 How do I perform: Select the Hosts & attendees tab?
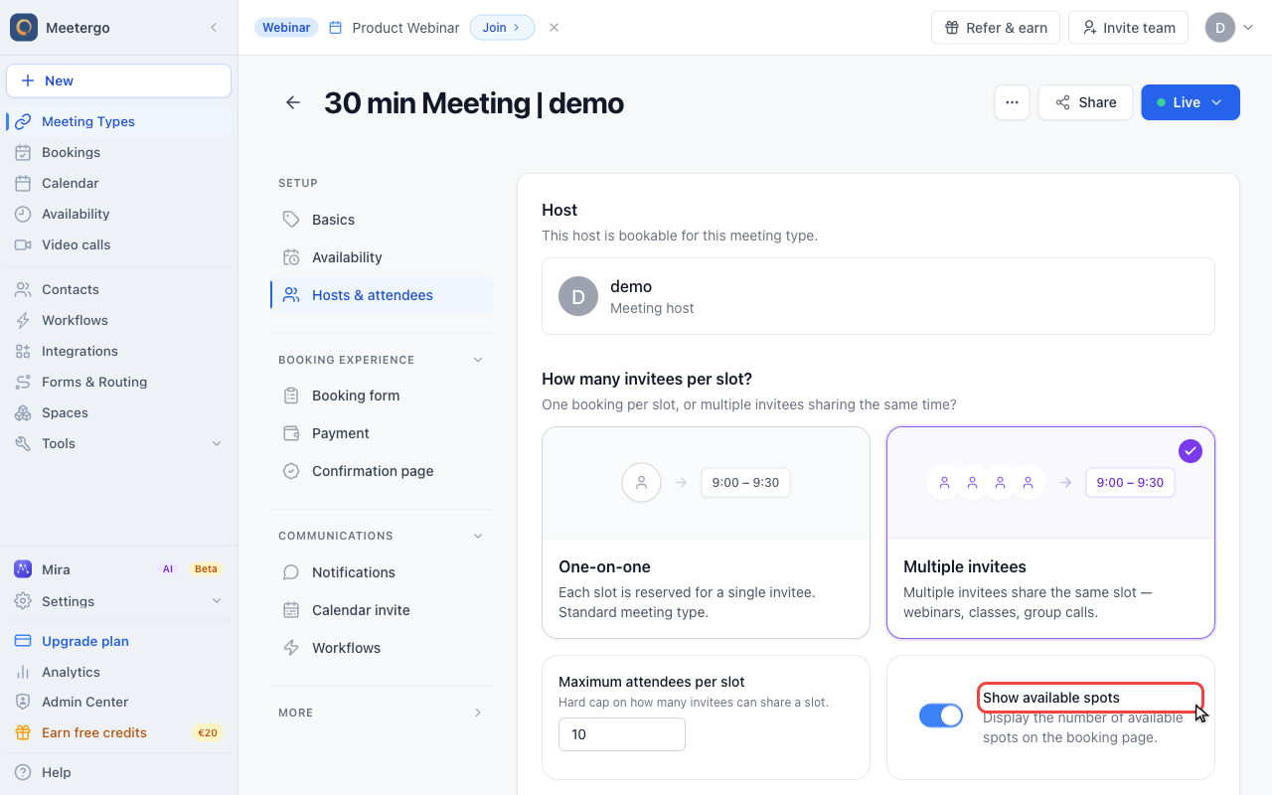[x=382, y=295]
